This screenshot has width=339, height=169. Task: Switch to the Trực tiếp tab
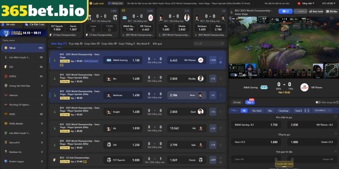pos(76,44)
